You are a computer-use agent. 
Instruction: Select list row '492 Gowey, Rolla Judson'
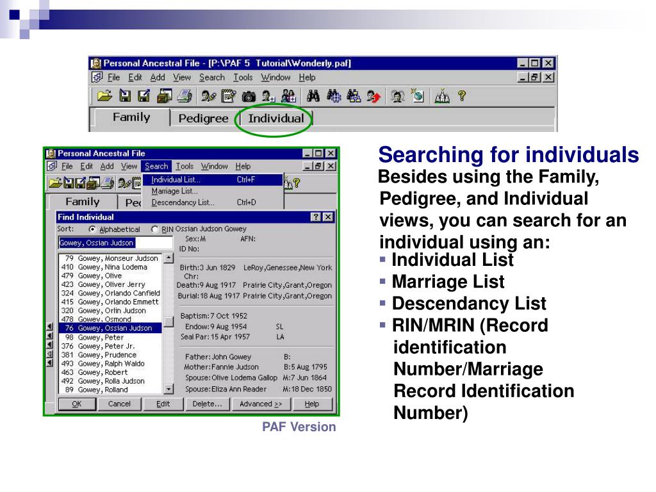(110, 381)
